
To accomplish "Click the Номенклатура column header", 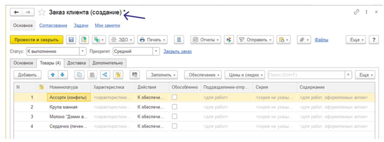I will coord(69,87).
